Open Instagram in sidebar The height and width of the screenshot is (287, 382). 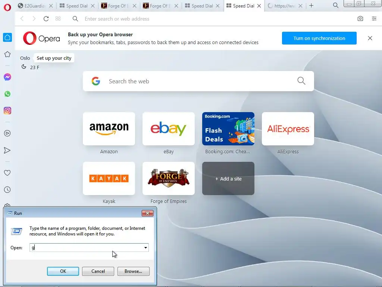(7, 111)
